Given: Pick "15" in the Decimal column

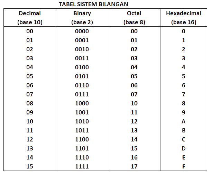Looking at the screenshot, I should [30, 166].
